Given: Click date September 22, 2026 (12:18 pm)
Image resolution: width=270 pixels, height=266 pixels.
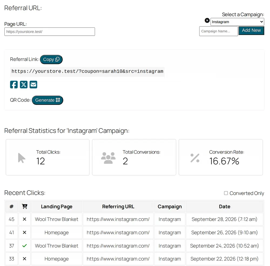Looking at the screenshot, I should tap(224, 259).
